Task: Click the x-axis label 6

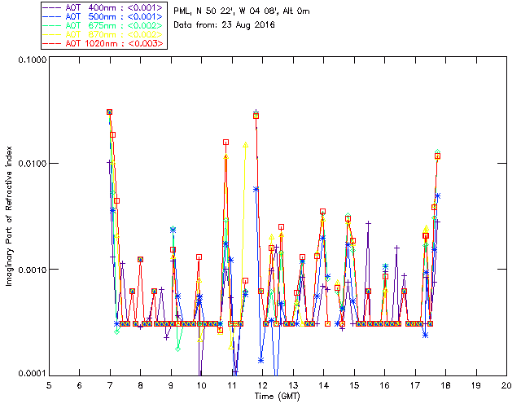Action: (x=80, y=385)
